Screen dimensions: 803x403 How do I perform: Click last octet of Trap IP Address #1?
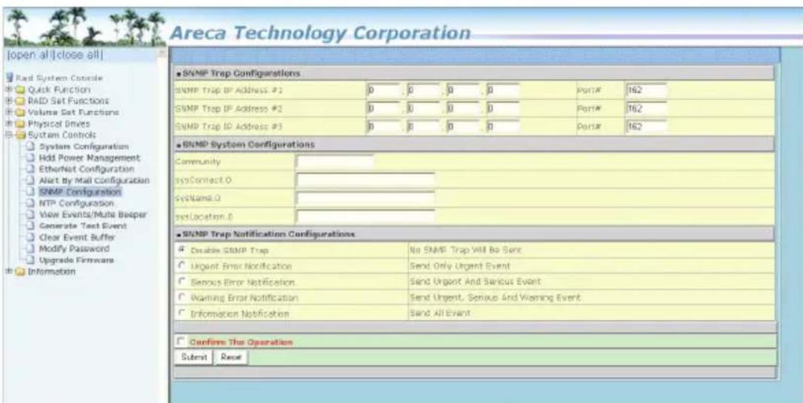click(x=503, y=90)
